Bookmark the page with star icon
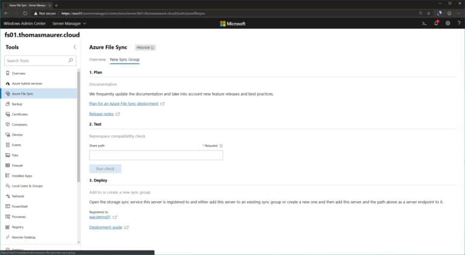This screenshot has height=255, width=465. click(x=429, y=13)
